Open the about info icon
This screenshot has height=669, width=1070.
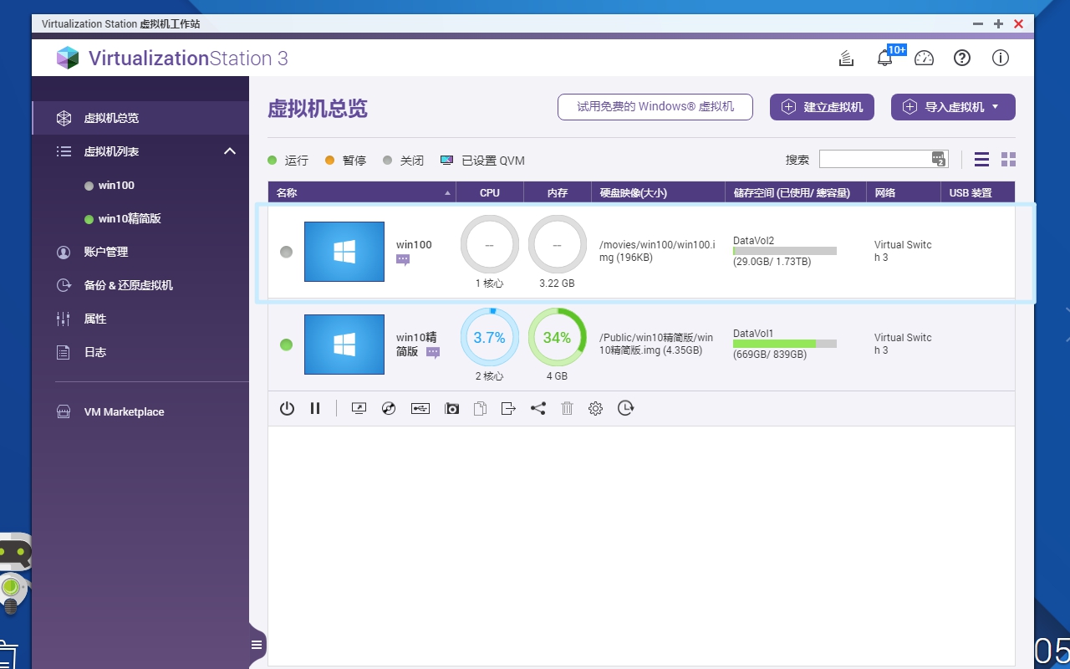(x=1001, y=58)
